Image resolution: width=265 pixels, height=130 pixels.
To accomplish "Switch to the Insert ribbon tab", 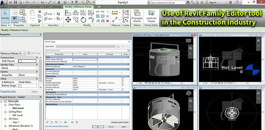I will (x=24, y=7).
